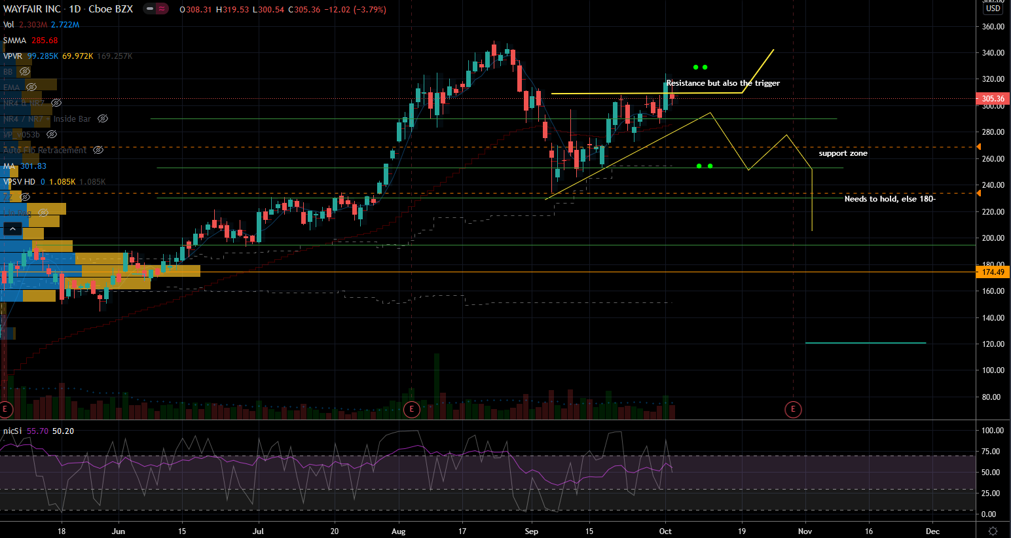Select the 'Needs to hold, else 180-' annotation
Image resolution: width=1011 pixels, height=538 pixels.
[890, 198]
